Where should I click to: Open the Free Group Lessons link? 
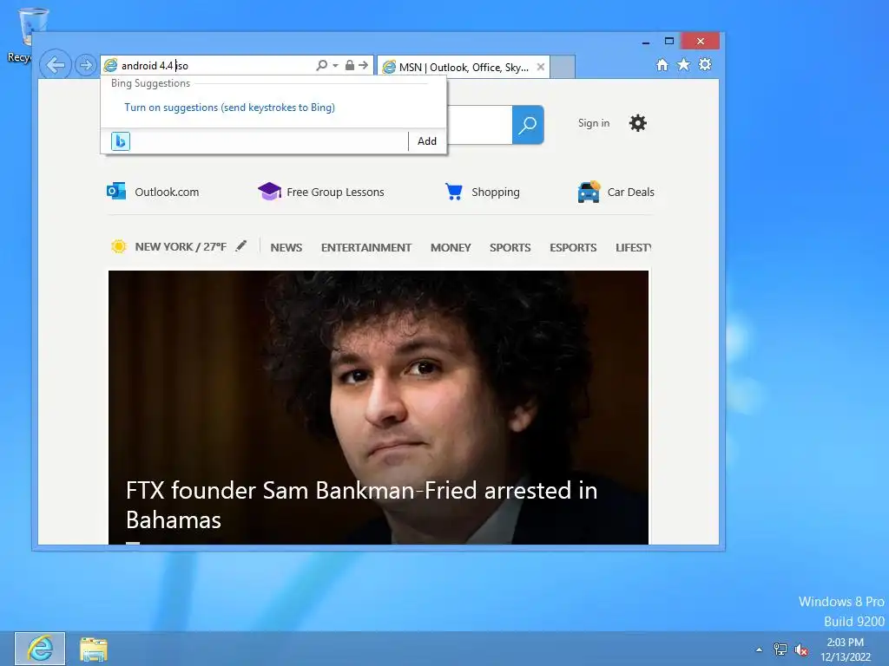(335, 192)
